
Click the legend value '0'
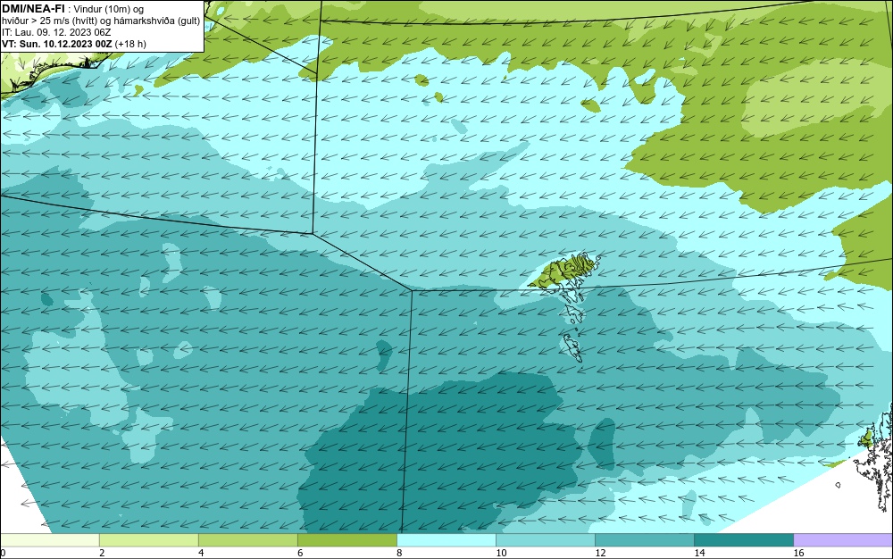point(3,553)
